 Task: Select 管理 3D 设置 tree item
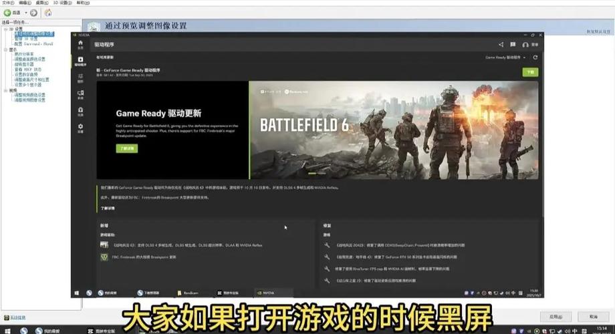[26, 39]
